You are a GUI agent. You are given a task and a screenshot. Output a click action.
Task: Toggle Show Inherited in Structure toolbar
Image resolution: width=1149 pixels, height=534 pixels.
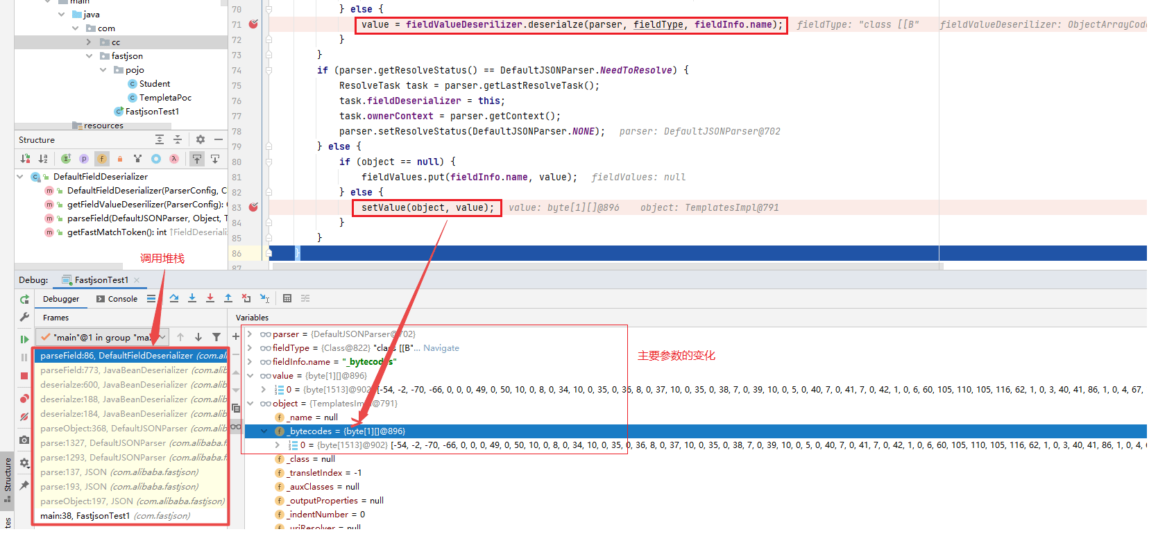pos(66,159)
